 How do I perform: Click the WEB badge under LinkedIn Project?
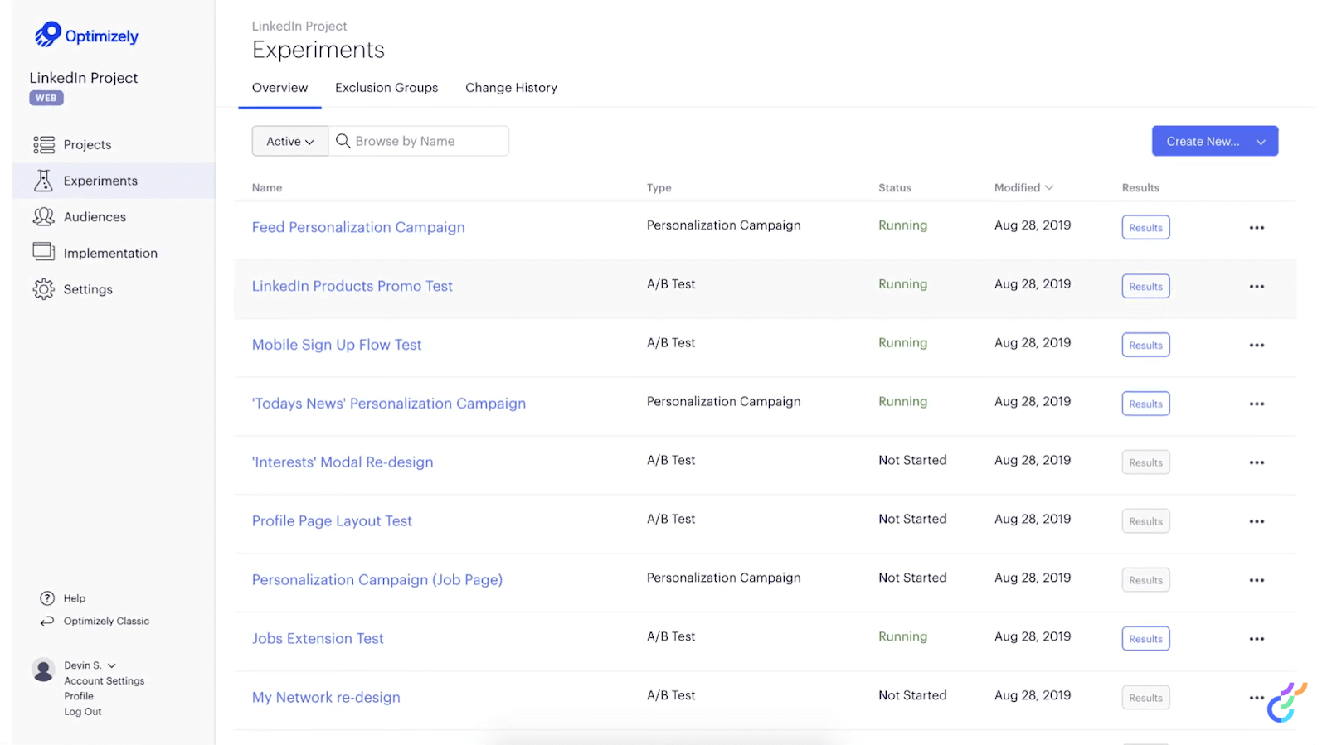click(46, 98)
